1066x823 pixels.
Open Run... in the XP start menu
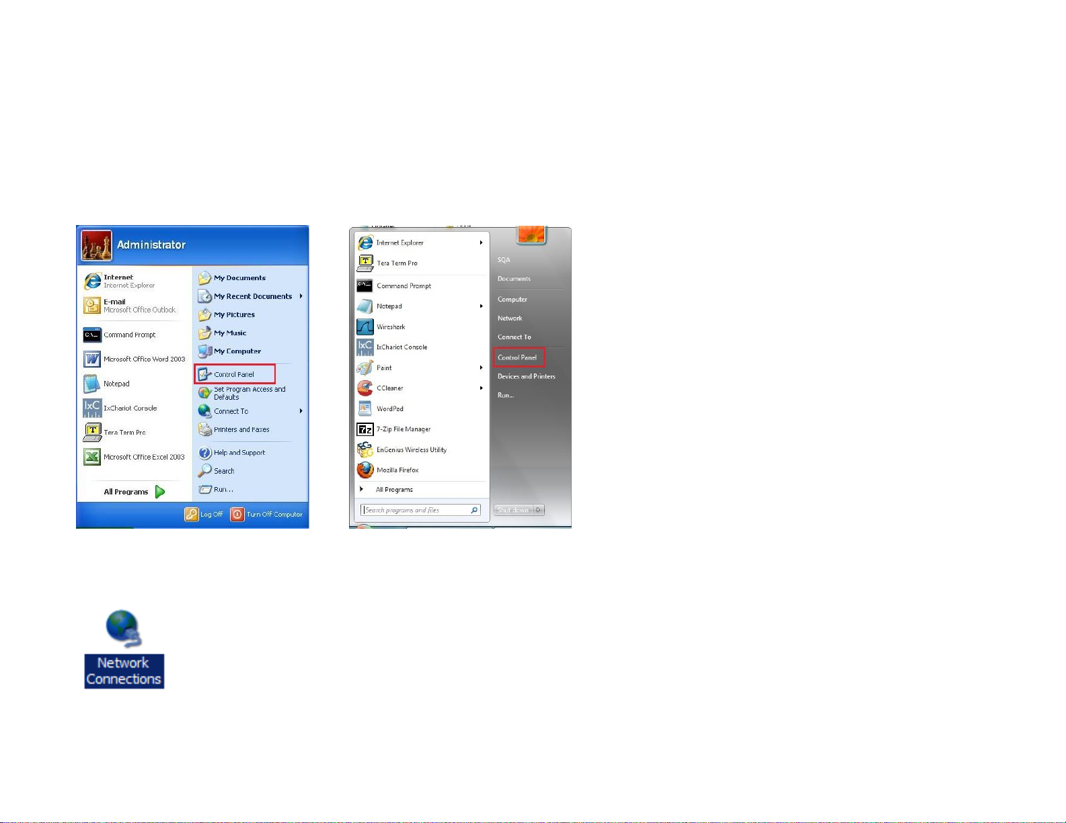(216, 489)
